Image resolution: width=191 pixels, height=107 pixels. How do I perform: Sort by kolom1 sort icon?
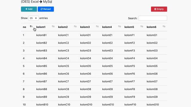coord(53,26)
